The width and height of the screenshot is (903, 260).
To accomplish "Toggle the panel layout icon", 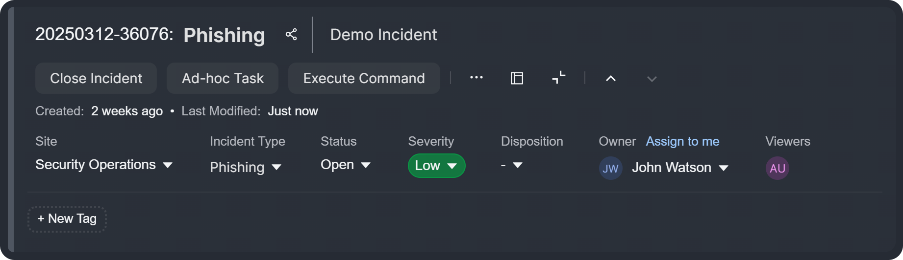I will pos(517,78).
